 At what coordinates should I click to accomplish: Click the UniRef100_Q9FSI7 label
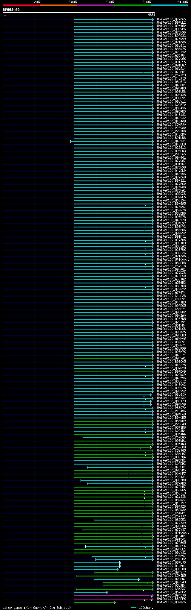171,572
